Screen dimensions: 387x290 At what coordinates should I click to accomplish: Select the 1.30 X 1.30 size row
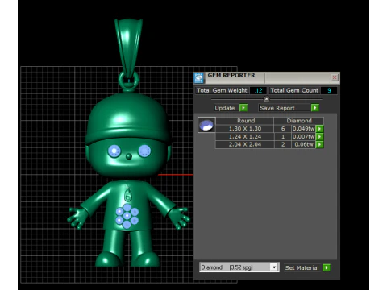245,129
